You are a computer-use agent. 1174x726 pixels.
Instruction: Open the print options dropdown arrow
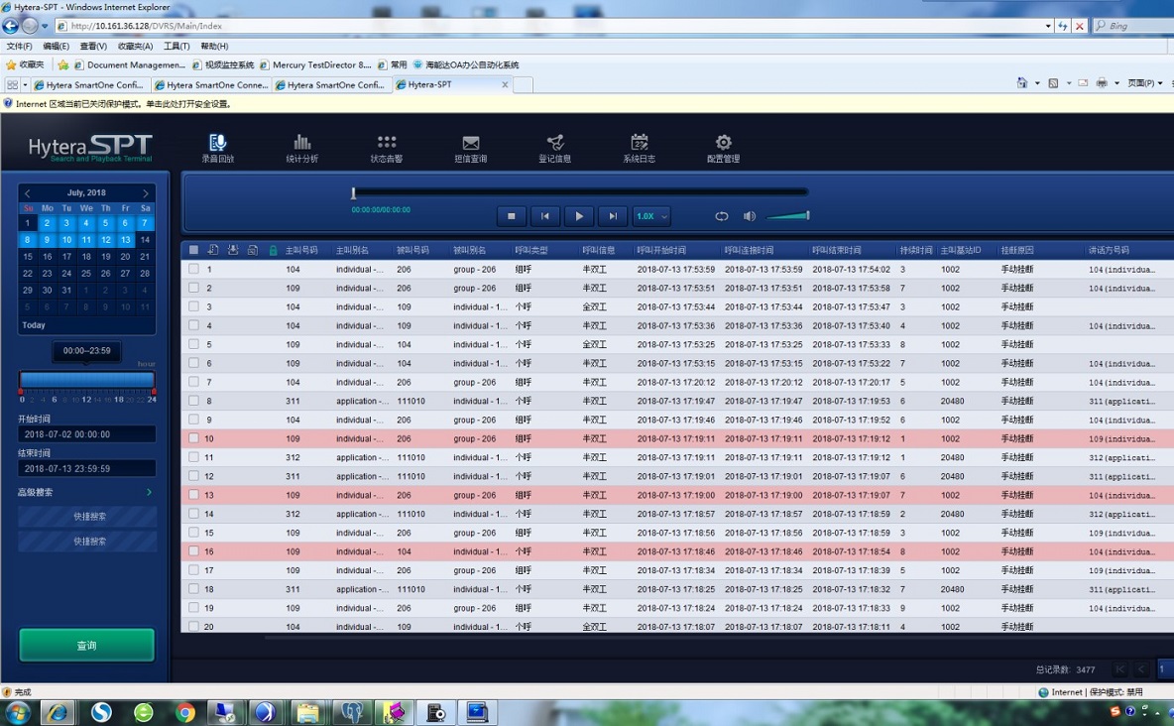click(x=1116, y=83)
